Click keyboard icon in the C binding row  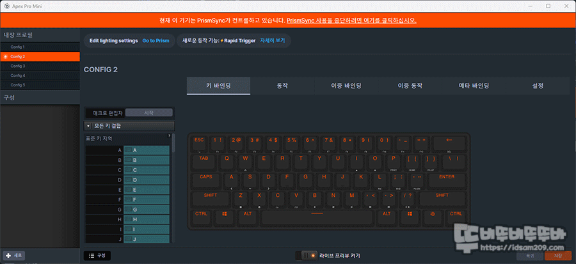pos(128,170)
